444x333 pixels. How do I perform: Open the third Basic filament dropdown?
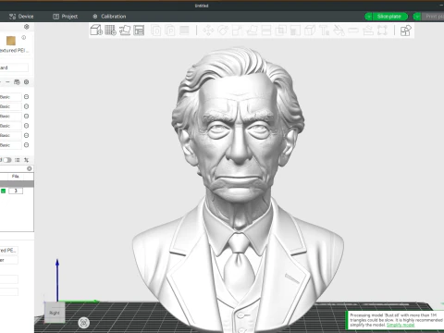click(x=10, y=116)
